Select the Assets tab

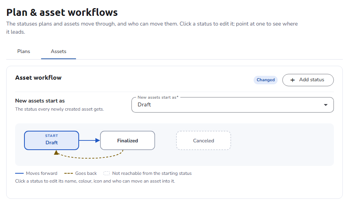coord(59,51)
